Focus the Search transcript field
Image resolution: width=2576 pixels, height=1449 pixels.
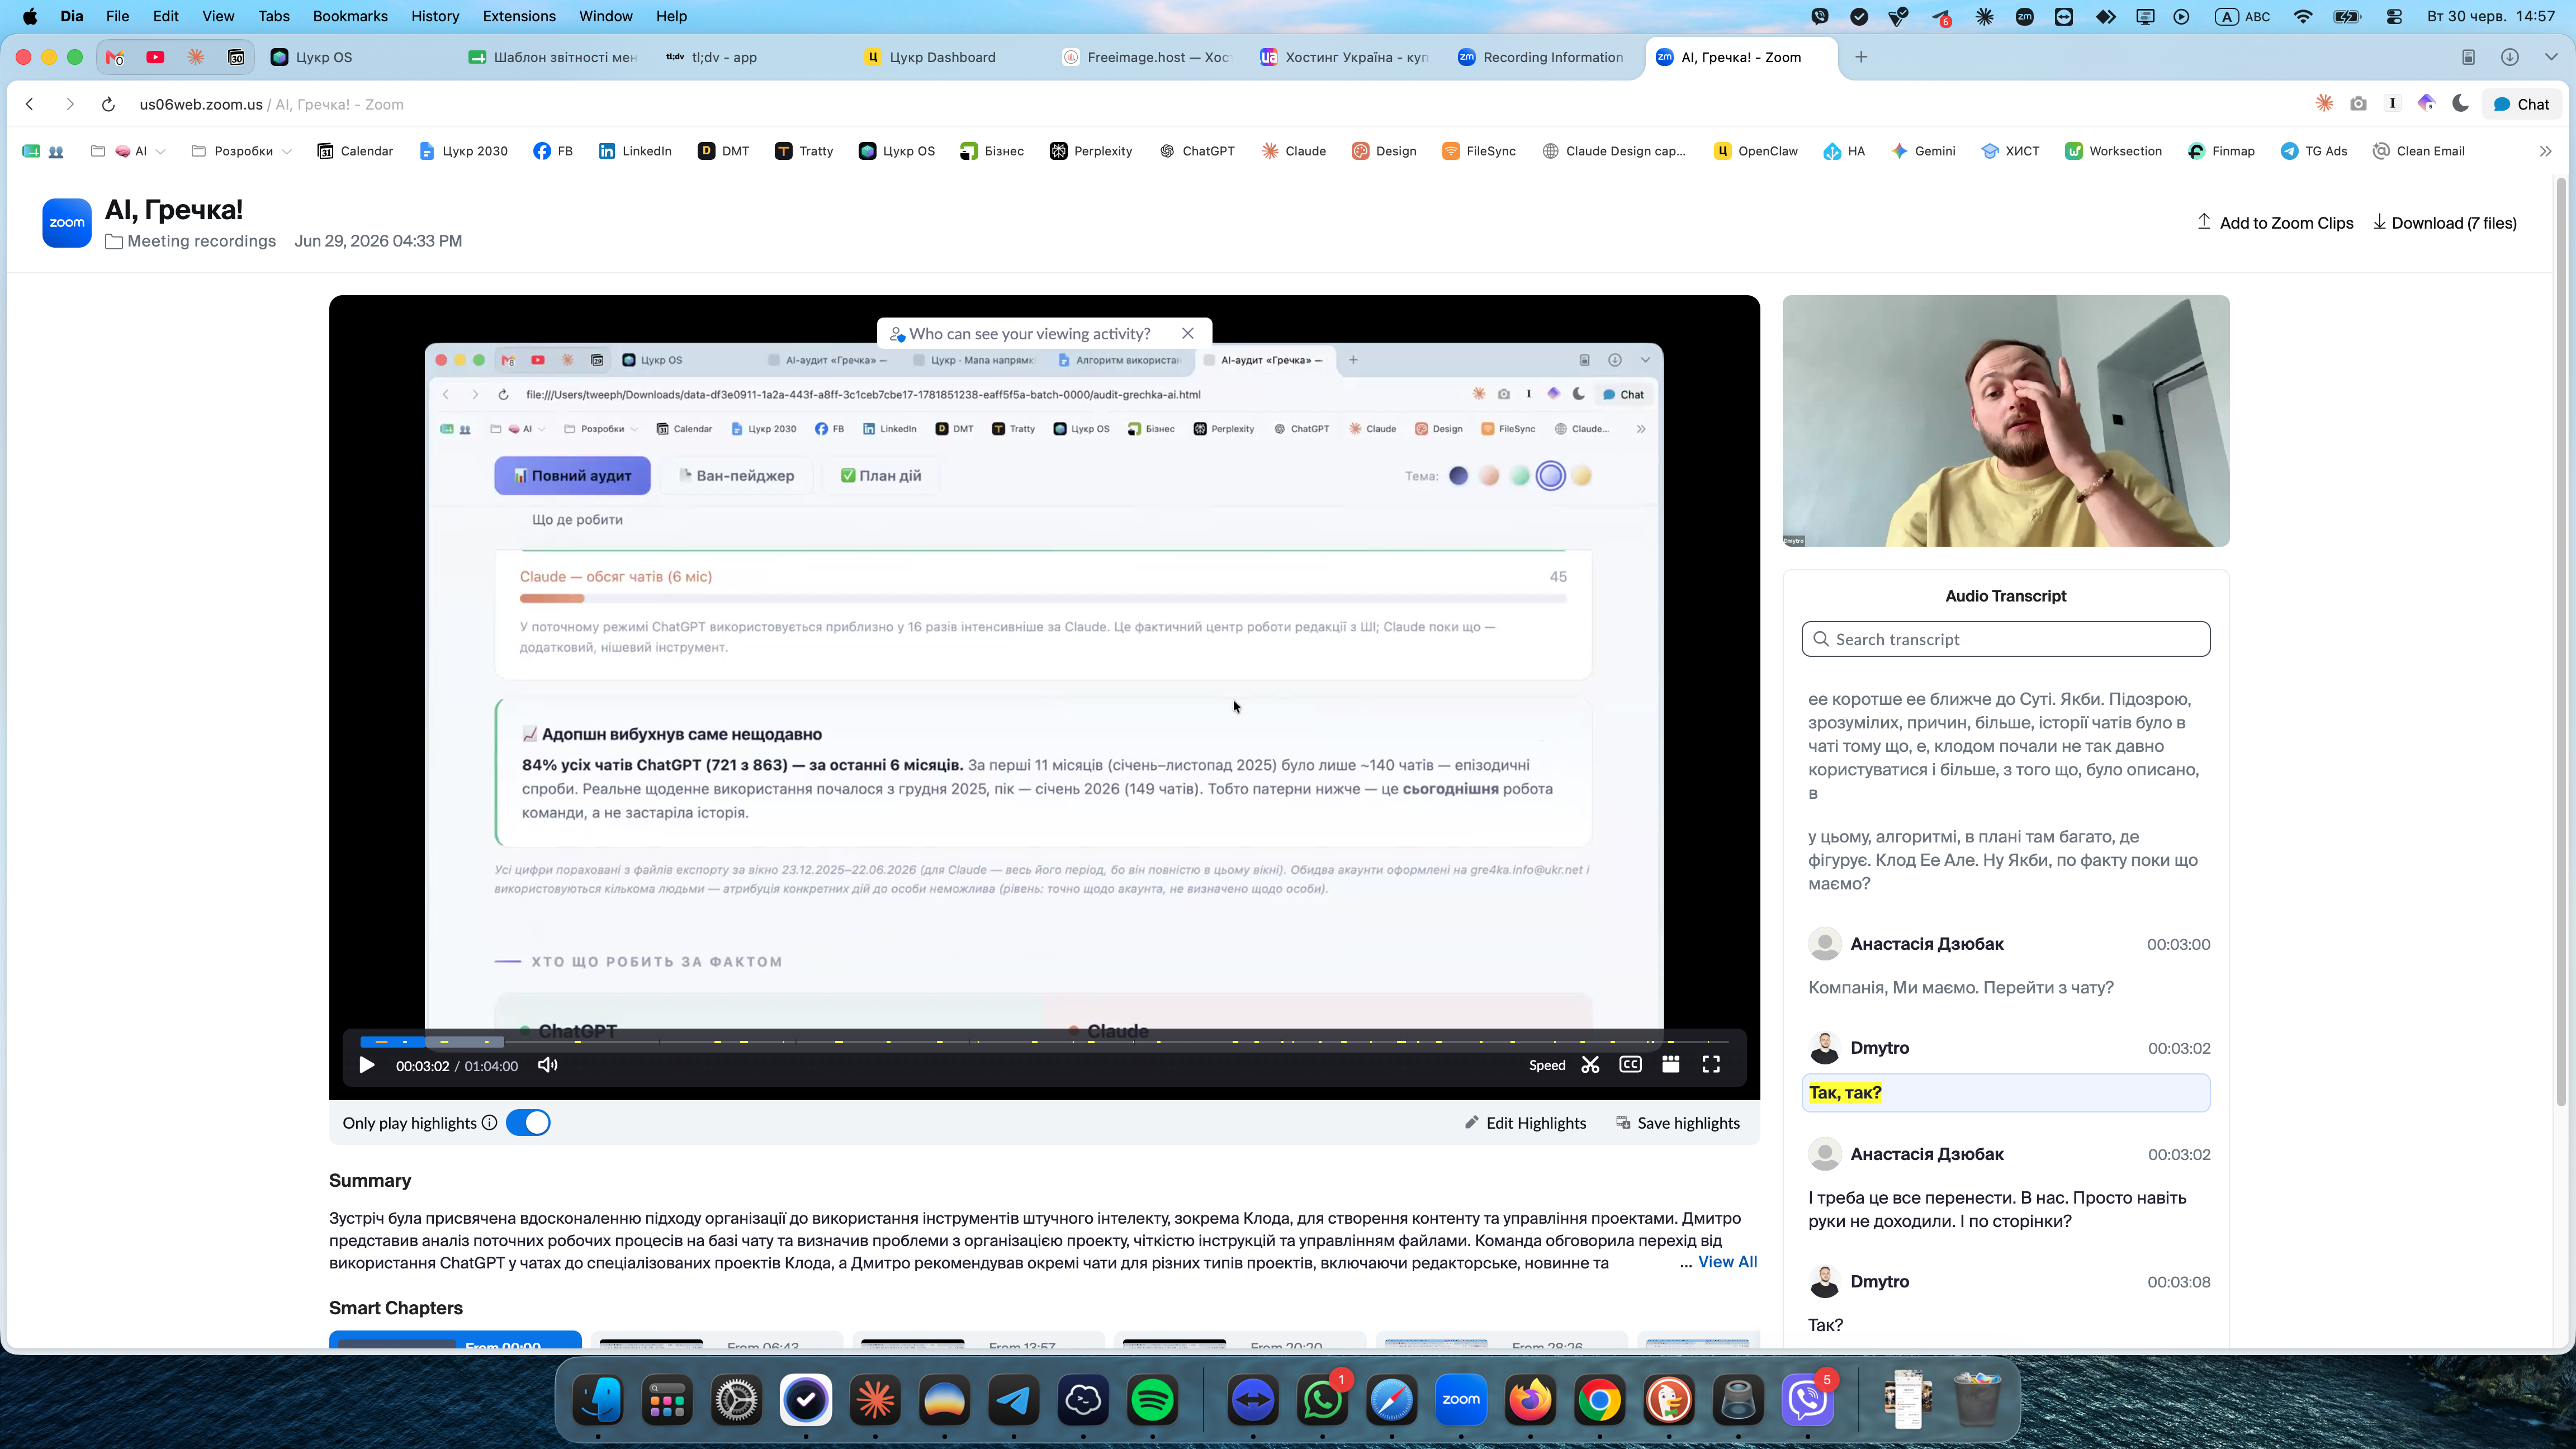click(x=2006, y=640)
